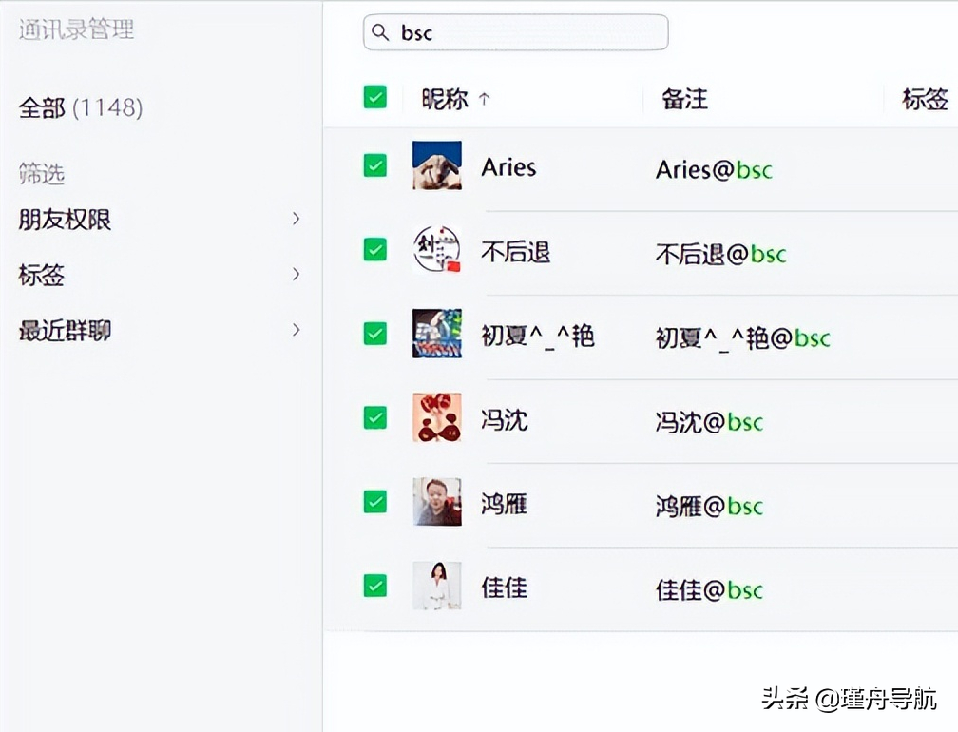
Task: Select the 初夏^_^艳 avatar image
Action: coord(437,334)
